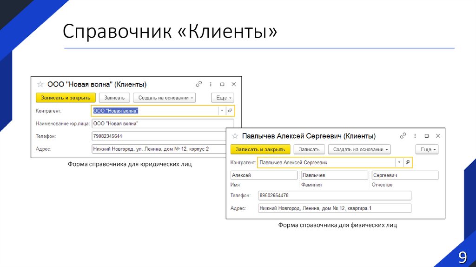Open Павлычев Контрагент record icon
The image size is (476, 267).
[x=407, y=162]
